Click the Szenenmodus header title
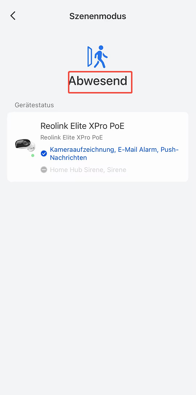Viewport: 196px width, 395px height. click(98, 16)
